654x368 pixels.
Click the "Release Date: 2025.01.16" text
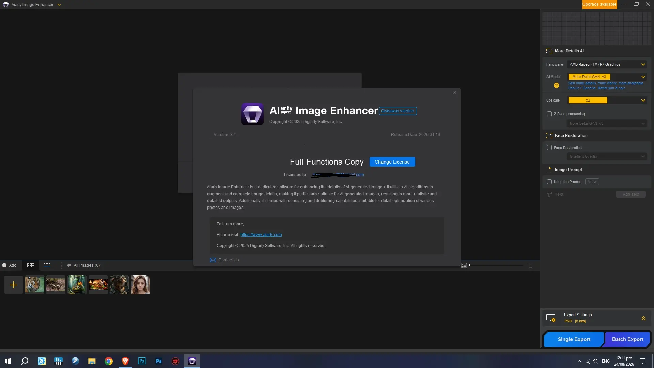pyautogui.click(x=415, y=135)
